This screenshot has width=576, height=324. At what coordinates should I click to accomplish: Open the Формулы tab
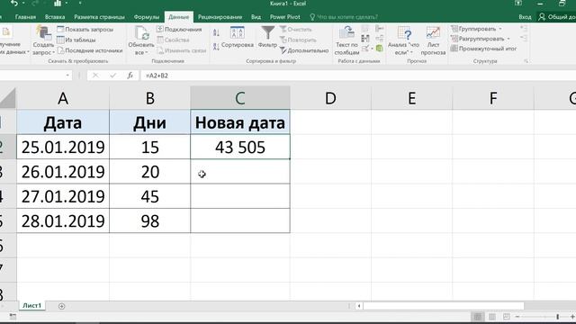pyautogui.click(x=146, y=17)
